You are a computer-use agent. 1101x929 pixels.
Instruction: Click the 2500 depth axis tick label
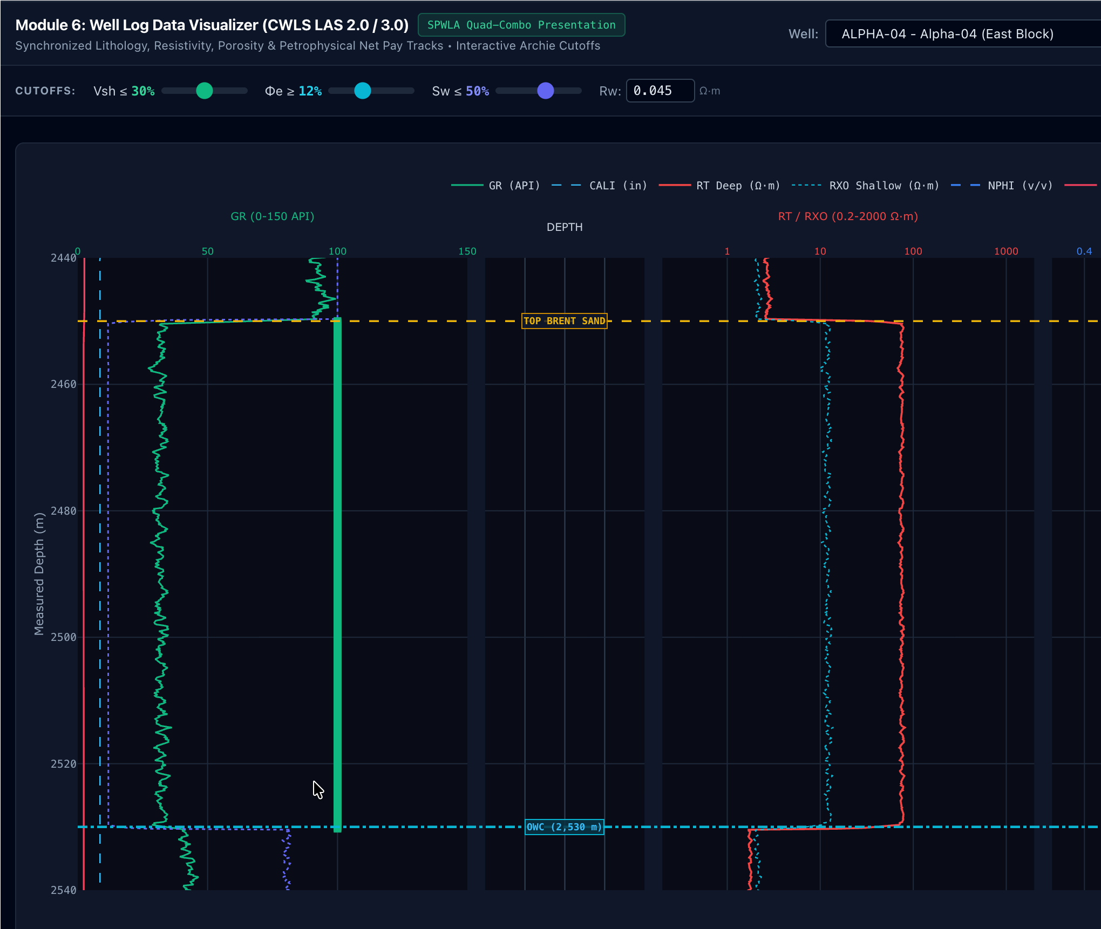tap(64, 637)
